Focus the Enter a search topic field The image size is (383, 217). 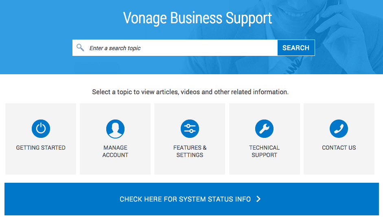(x=175, y=48)
